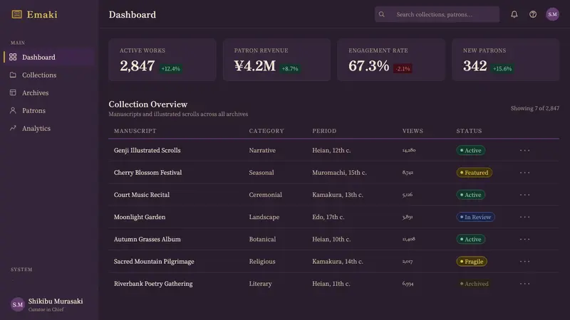Open Cherry Blossom Festival manuscript

147,173
